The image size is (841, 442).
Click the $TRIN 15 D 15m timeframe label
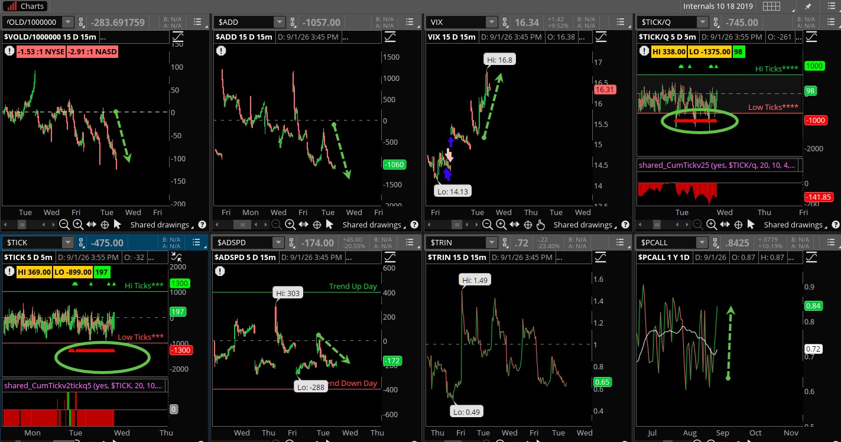tap(458, 257)
